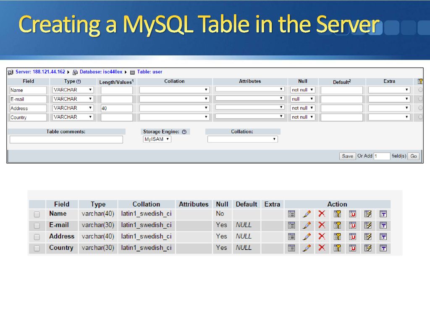Viewport: 430px width, 322px height.
Task: Drop the E-mail field with red X
Action: 322,225
